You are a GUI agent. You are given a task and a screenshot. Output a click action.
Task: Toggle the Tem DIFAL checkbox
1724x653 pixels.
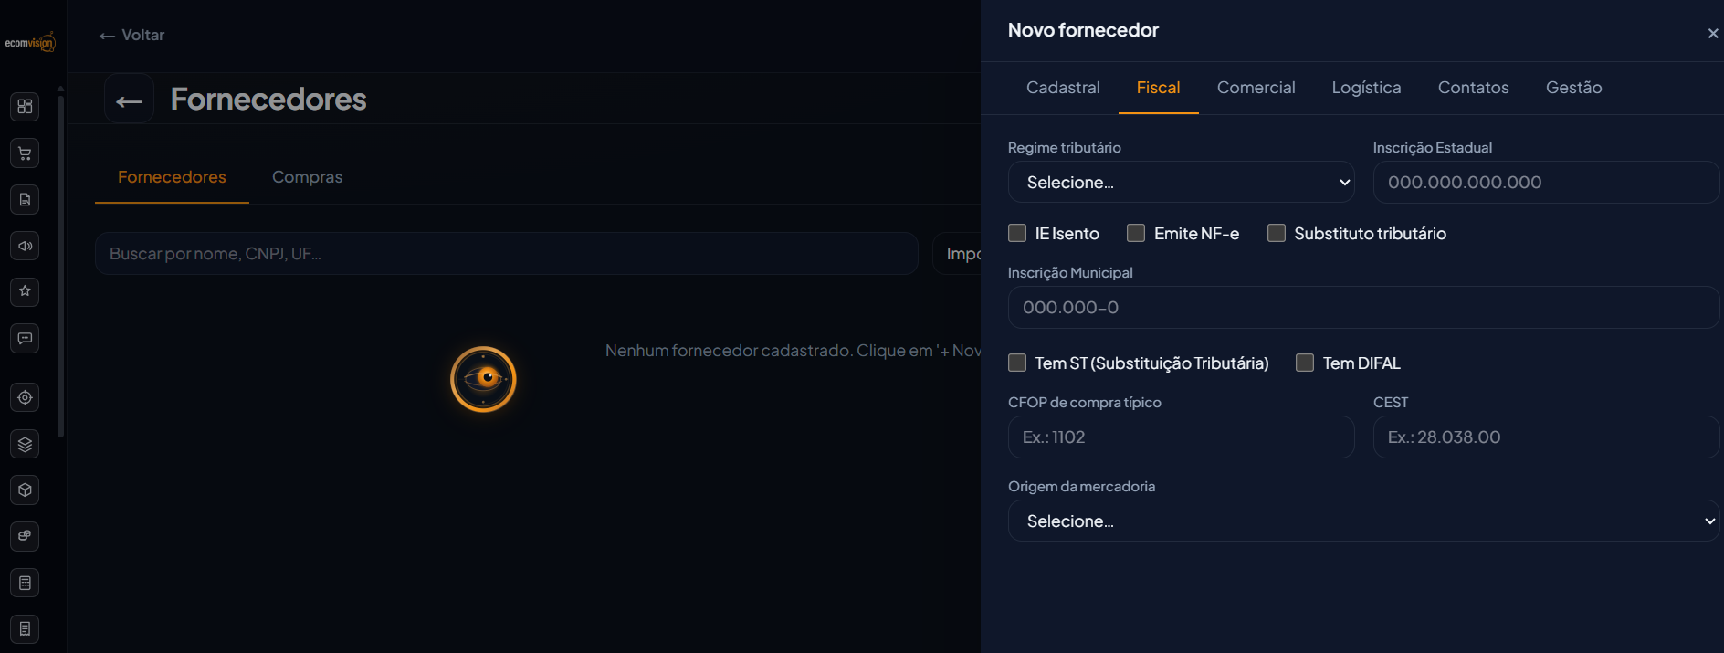pos(1305,363)
